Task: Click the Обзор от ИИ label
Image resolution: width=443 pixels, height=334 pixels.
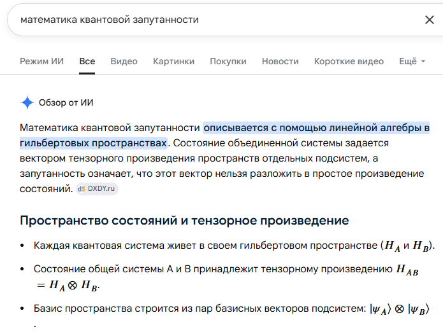Action: point(66,102)
